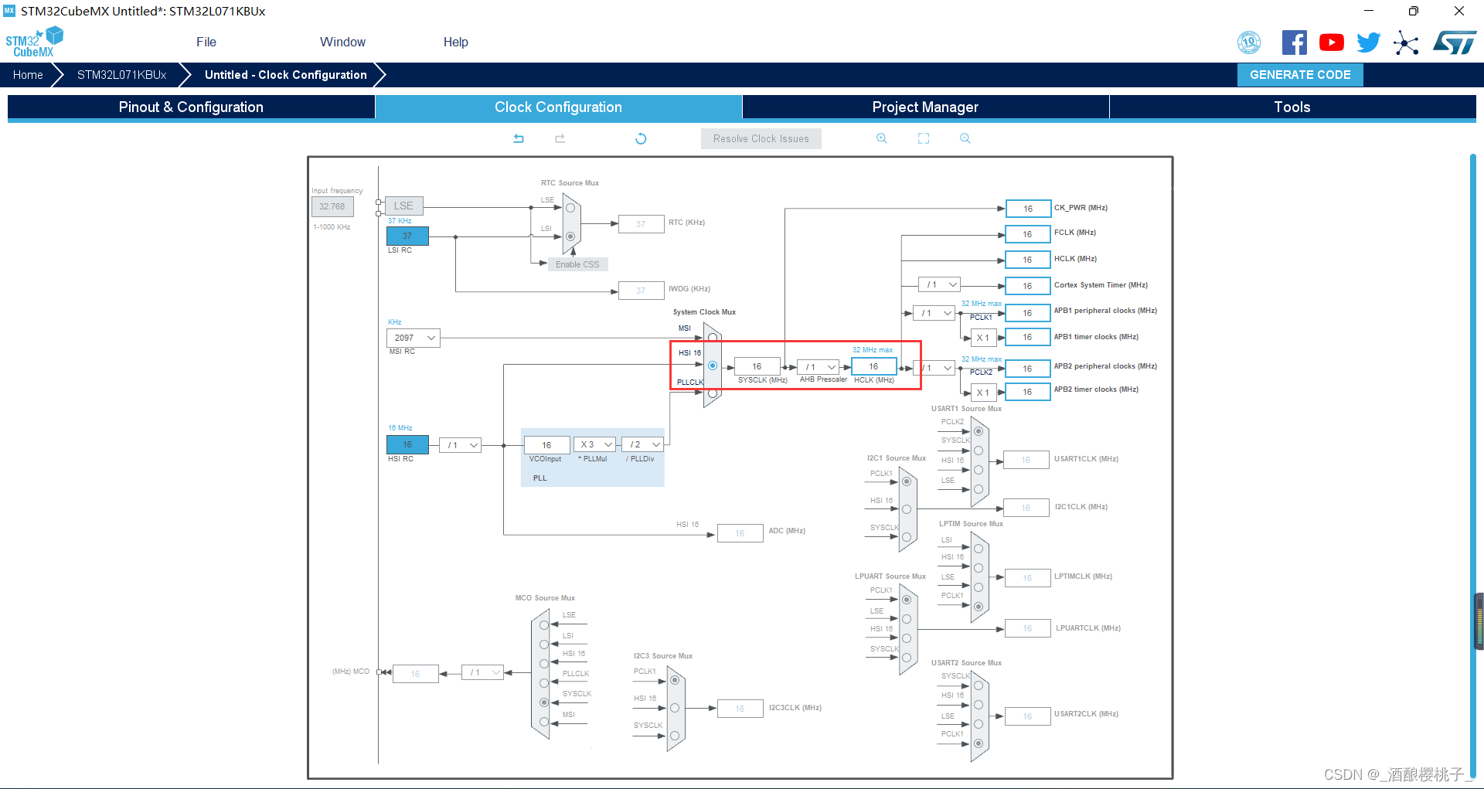This screenshot has height=789, width=1484.
Task: Open PLLMul X 3 dropdown
Action: tap(594, 444)
